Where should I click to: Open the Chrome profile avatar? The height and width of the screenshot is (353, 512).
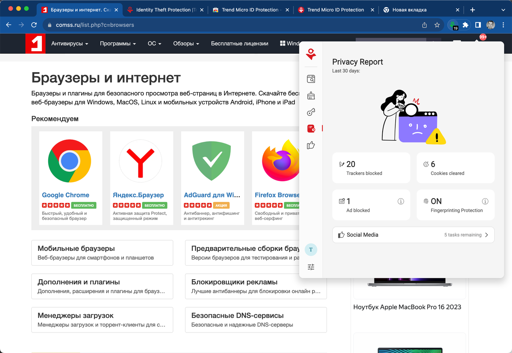point(490,25)
